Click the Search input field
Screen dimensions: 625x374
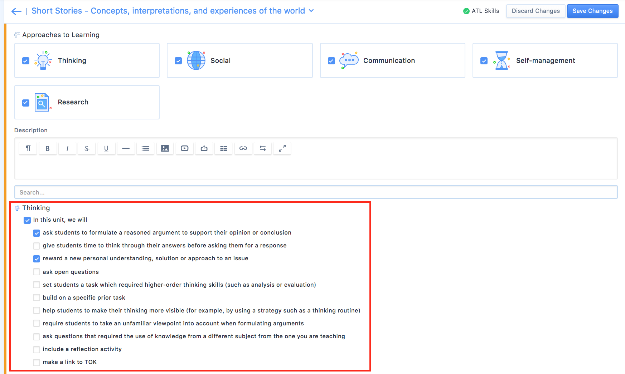(x=316, y=192)
